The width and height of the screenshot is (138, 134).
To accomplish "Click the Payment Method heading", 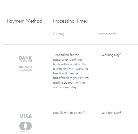I will (25, 21).
